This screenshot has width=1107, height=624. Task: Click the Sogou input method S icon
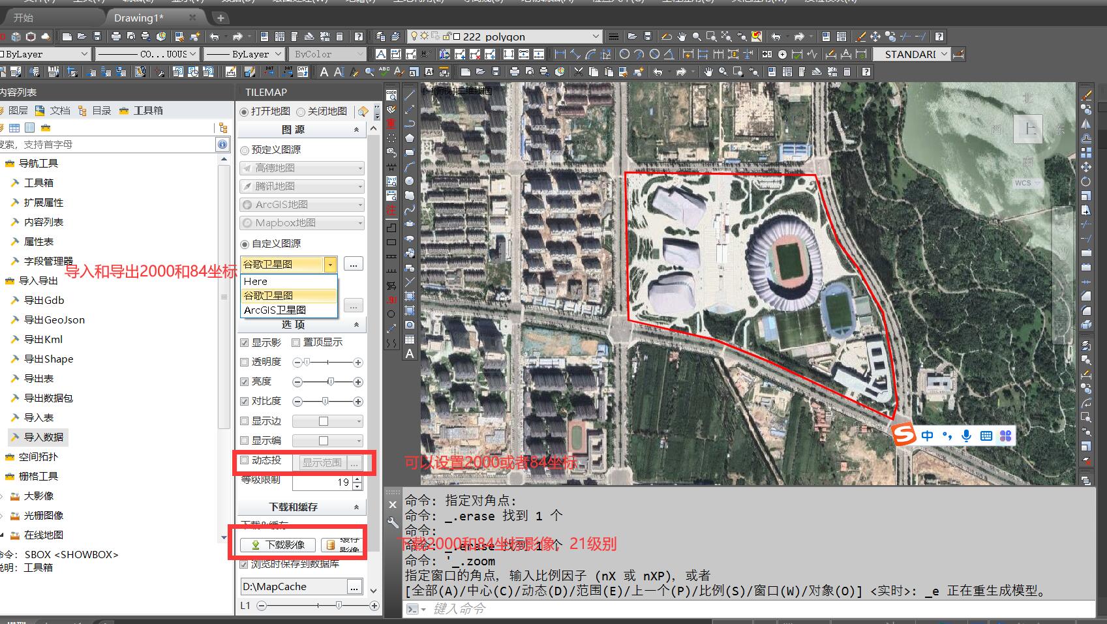pos(904,434)
